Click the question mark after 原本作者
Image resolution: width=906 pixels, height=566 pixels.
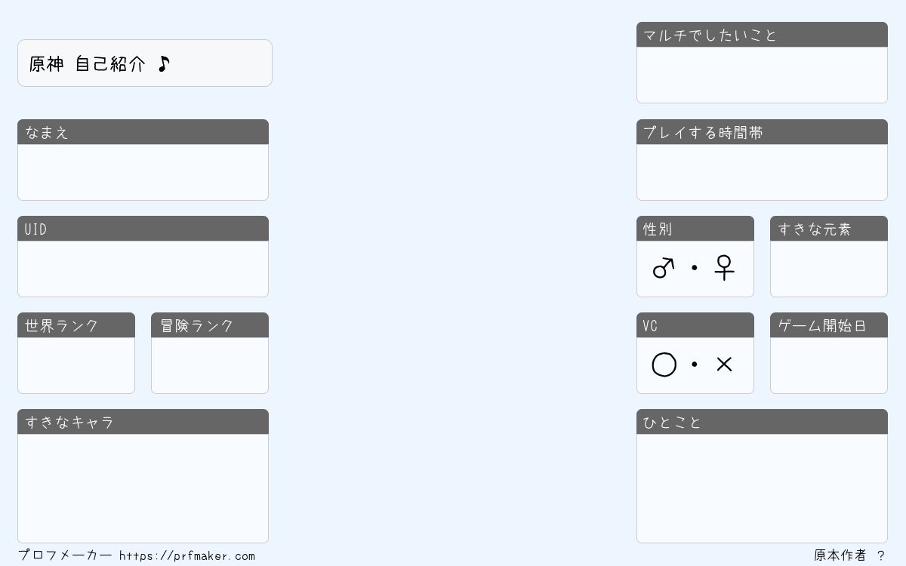pyautogui.click(x=880, y=555)
